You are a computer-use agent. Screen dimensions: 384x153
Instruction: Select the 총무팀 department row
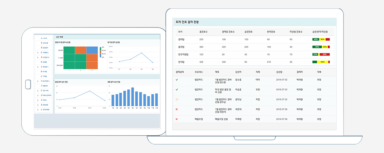tap(181, 47)
